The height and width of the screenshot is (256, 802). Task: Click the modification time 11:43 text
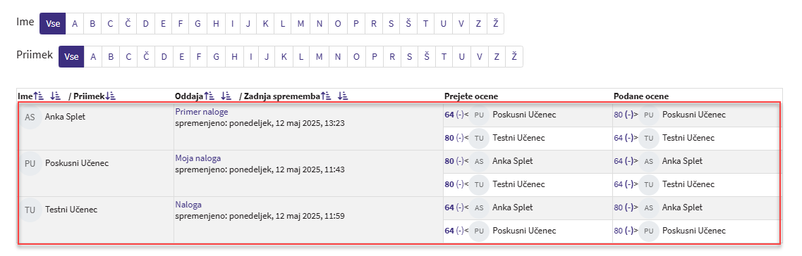(x=260, y=169)
